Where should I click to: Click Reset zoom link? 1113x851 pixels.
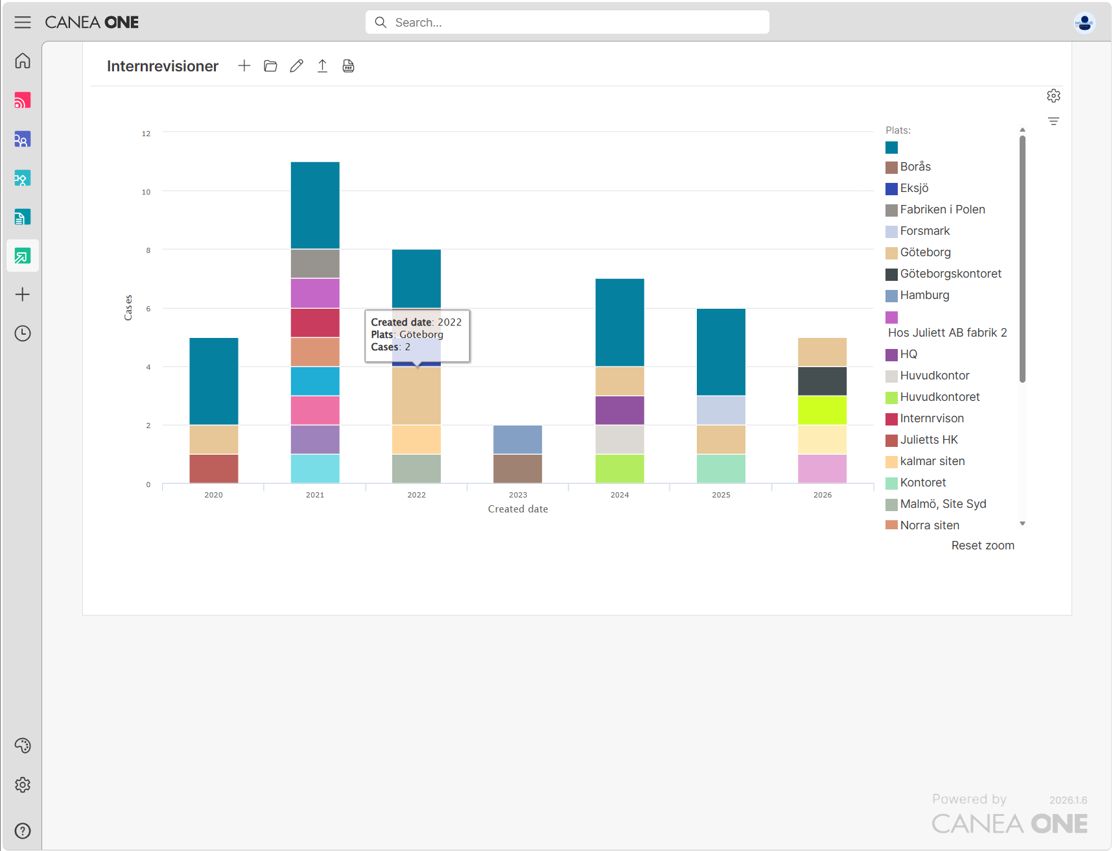[983, 545]
